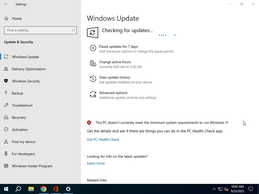Click the red error icon for Windows 11 notice

pos(89,123)
